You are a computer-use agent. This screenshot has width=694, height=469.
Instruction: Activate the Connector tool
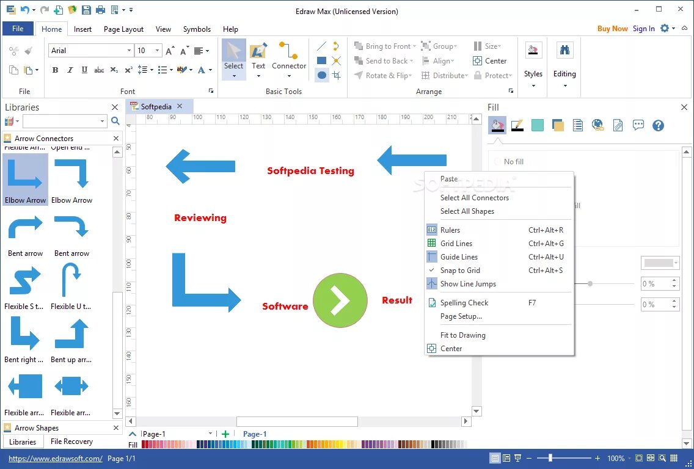click(288, 59)
